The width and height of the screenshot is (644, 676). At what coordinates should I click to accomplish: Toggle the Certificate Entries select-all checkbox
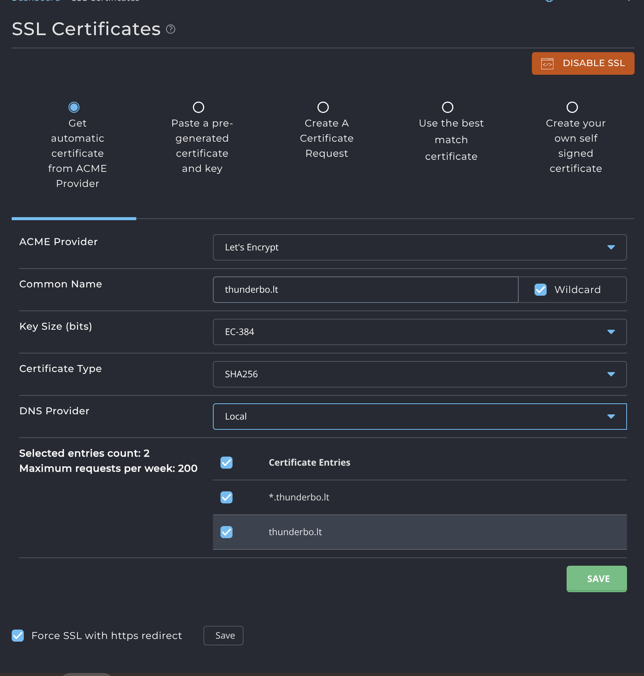[x=226, y=463]
